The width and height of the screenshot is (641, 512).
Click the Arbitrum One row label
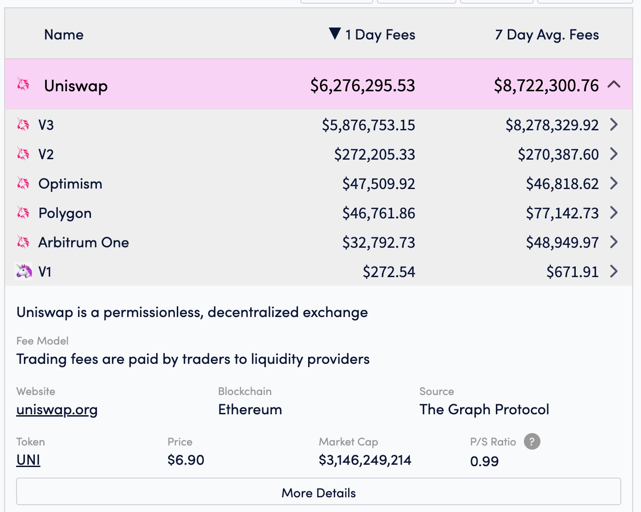[x=84, y=242]
